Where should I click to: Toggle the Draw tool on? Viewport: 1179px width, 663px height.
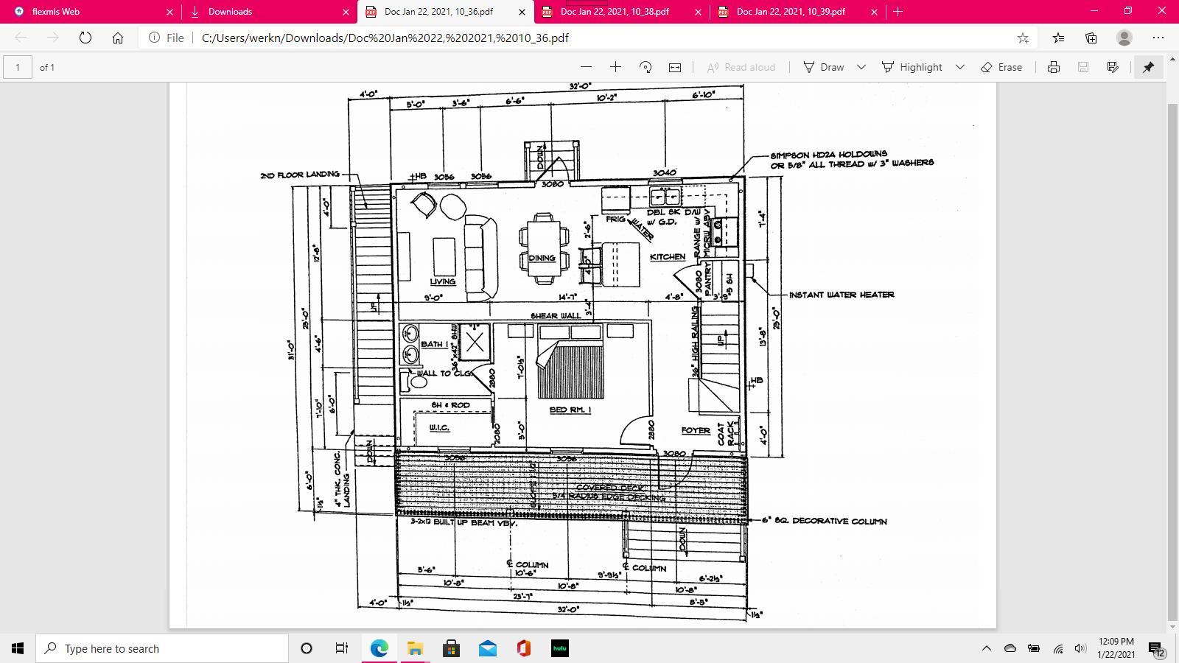(x=824, y=67)
